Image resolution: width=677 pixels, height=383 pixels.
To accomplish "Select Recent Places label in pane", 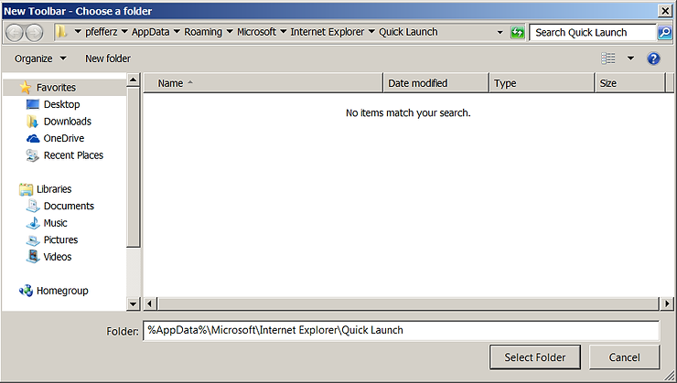I will (73, 155).
